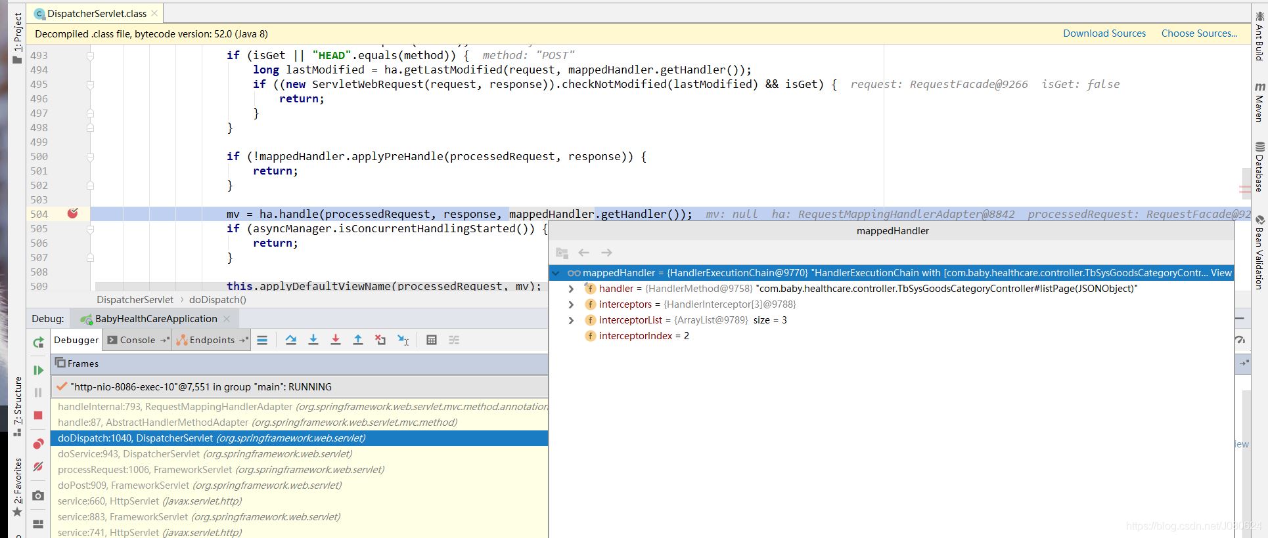Expand the interceptors array node

571,304
